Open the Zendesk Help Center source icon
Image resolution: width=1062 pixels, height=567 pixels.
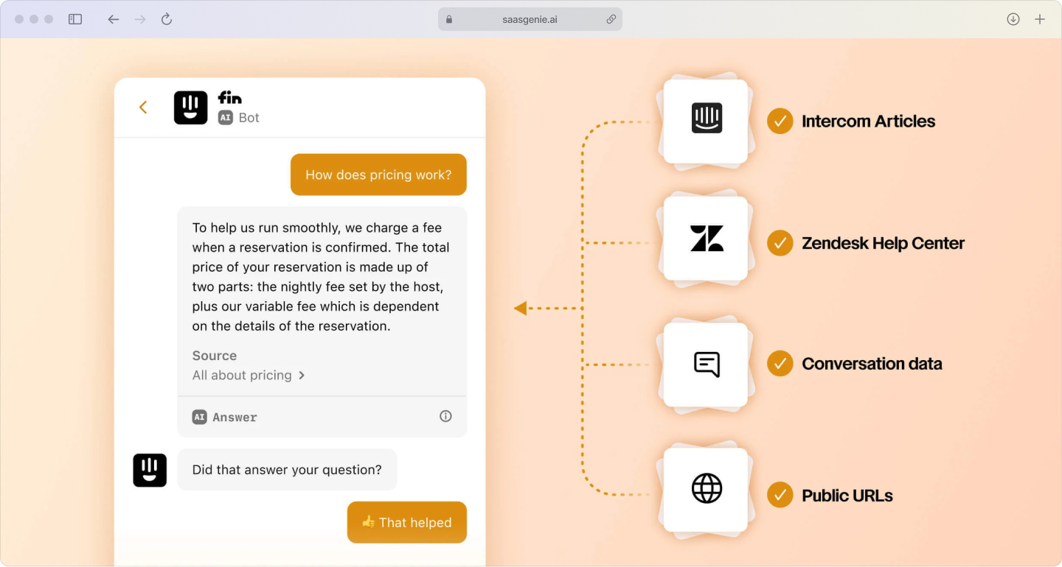pos(706,238)
